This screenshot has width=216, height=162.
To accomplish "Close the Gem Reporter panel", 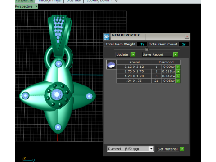I will tap(187, 36).
